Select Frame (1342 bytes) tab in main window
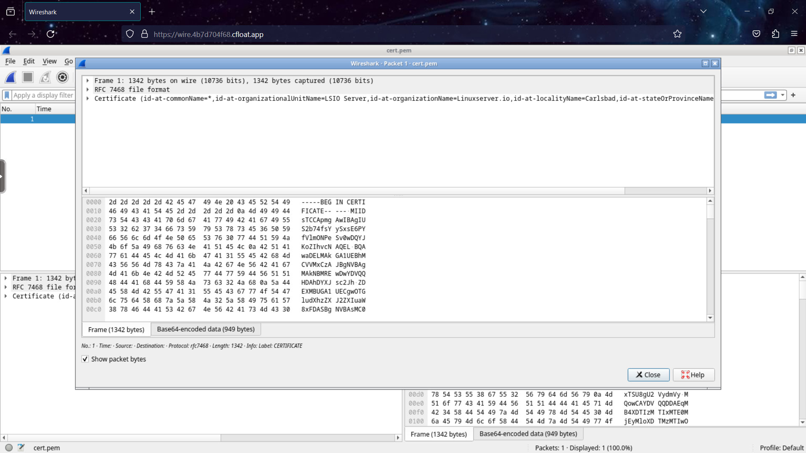806x453 pixels. 439,434
